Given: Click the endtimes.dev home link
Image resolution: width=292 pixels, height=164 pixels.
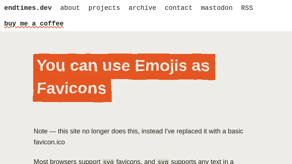Looking at the screenshot, I should tap(28, 8).
